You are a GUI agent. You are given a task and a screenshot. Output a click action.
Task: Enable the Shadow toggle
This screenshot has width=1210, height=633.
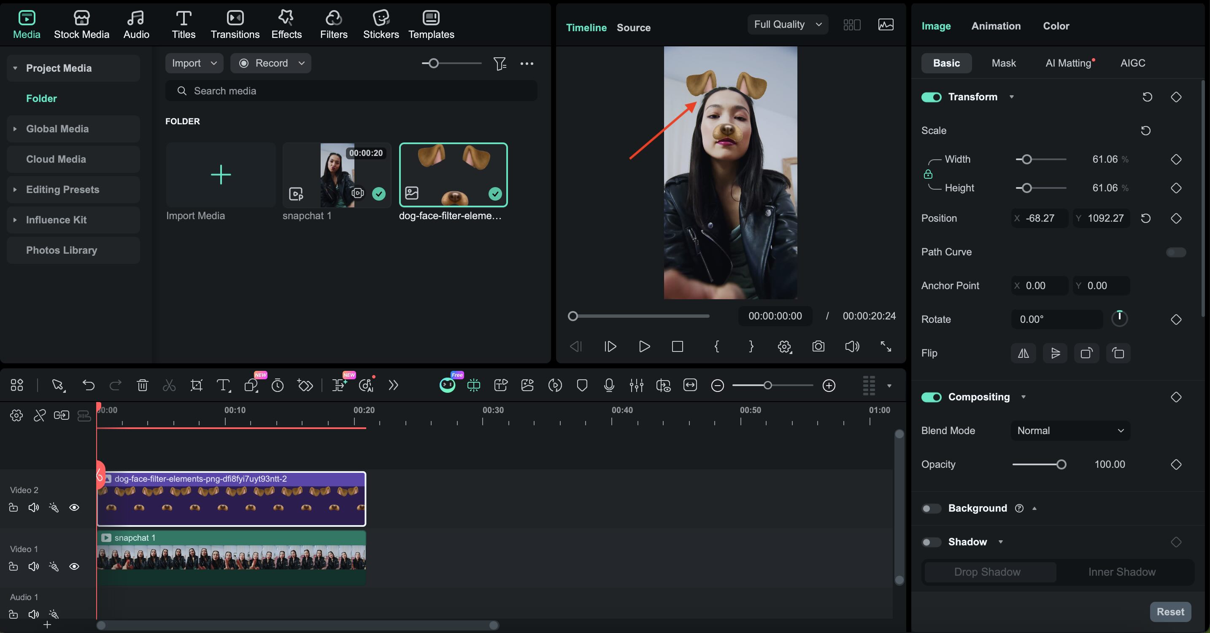point(931,542)
